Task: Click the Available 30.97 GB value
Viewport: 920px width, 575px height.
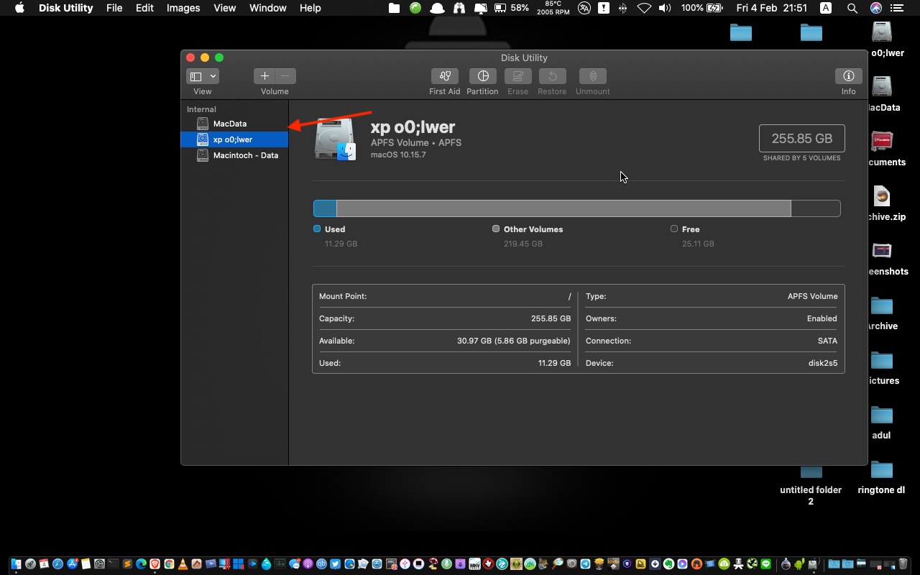Action: pos(514,341)
